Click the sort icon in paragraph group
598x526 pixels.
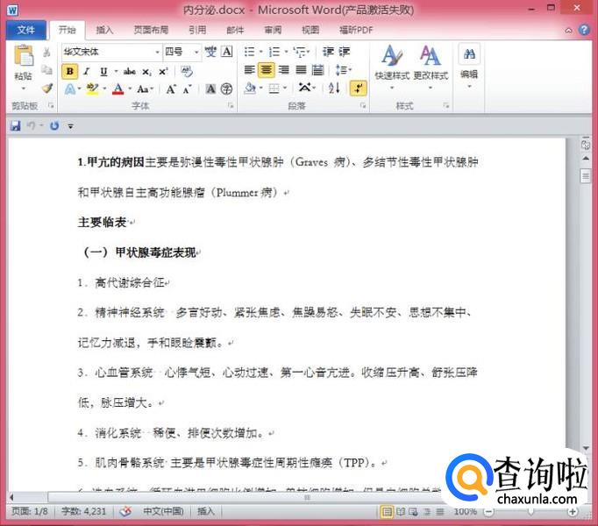pos(334,89)
